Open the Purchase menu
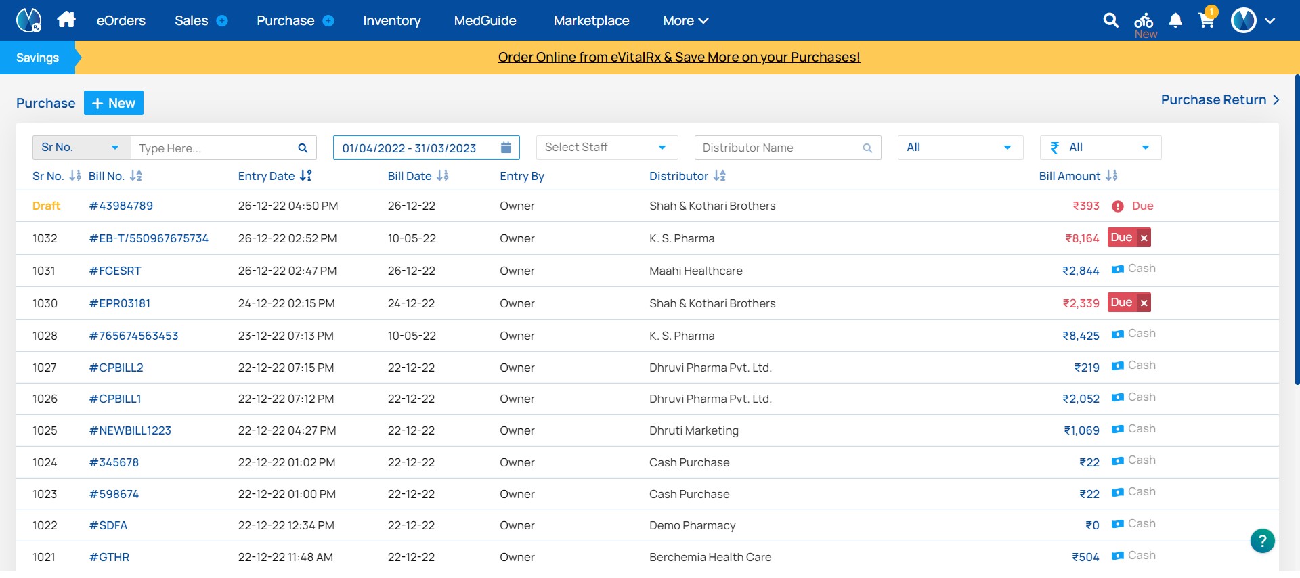 tap(285, 21)
